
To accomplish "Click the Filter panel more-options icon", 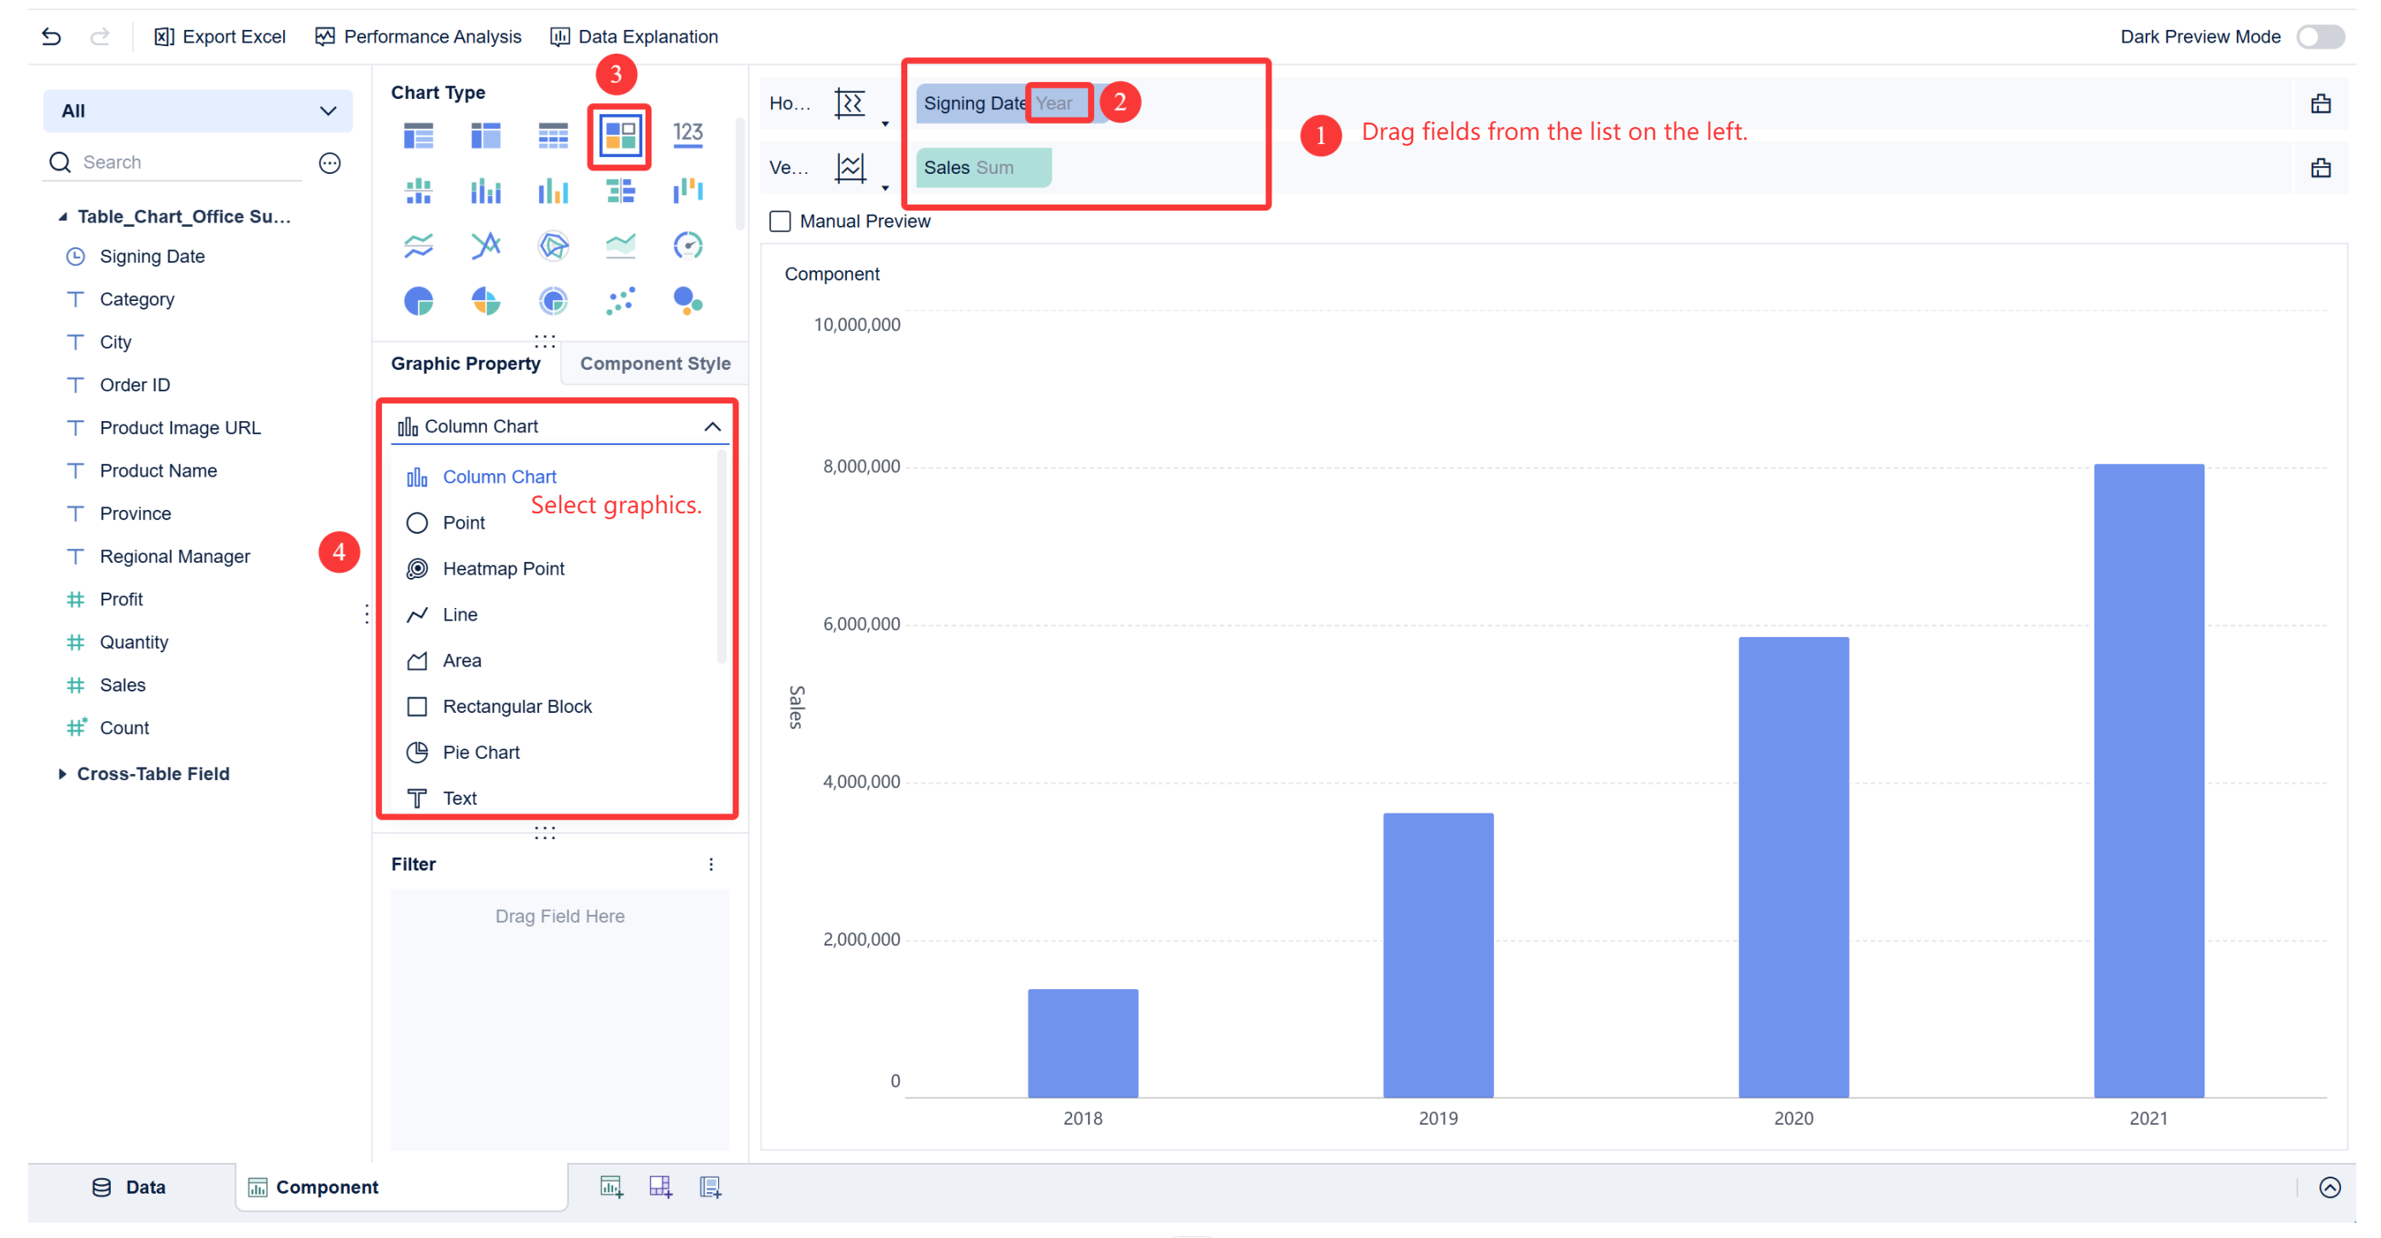I will (x=710, y=864).
